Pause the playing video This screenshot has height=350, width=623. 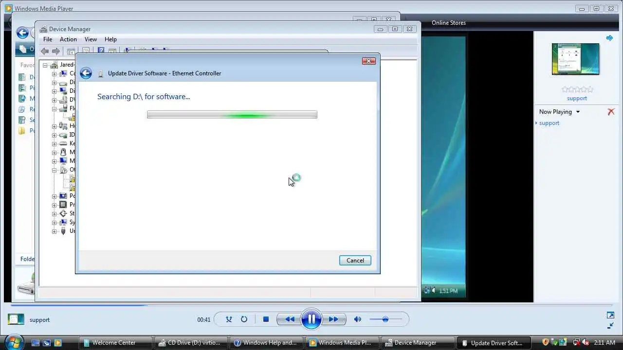[311, 319]
